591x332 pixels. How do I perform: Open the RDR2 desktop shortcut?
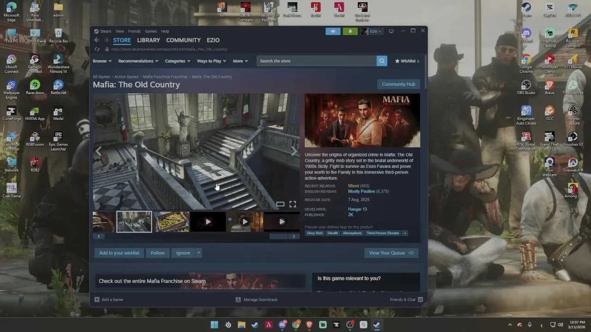[x=35, y=165]
